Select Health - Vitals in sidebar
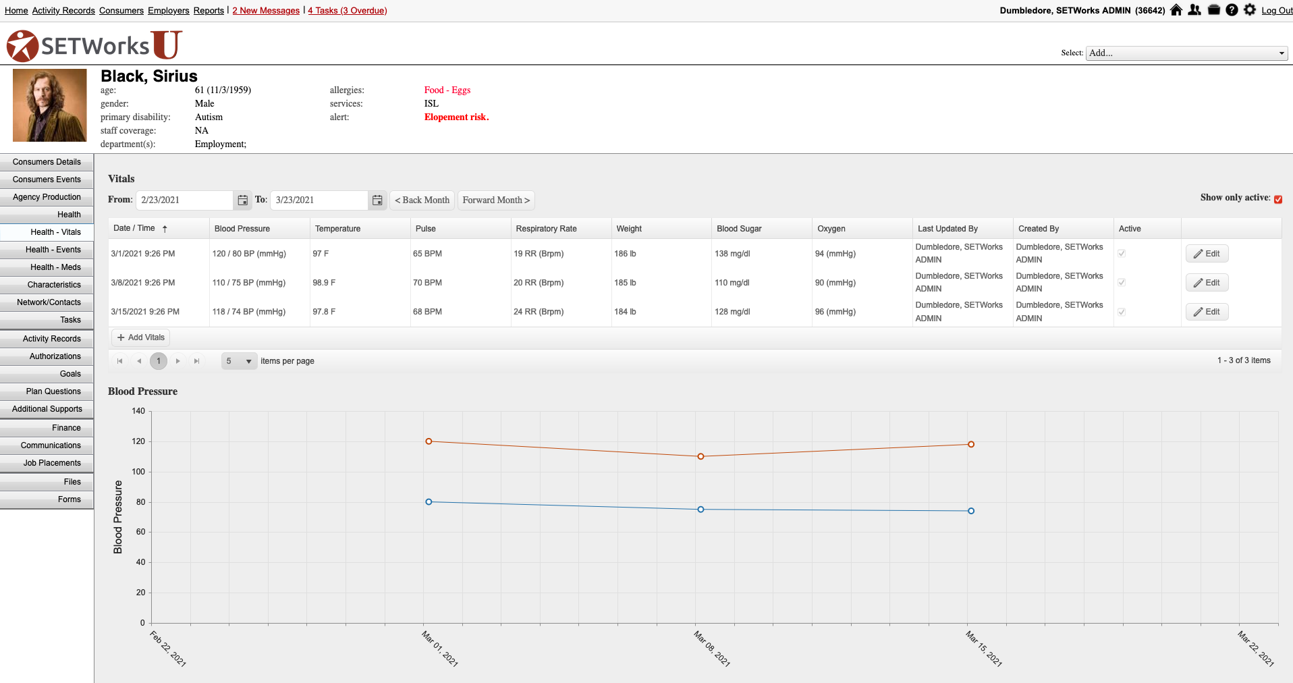 (x=47, y=232)
